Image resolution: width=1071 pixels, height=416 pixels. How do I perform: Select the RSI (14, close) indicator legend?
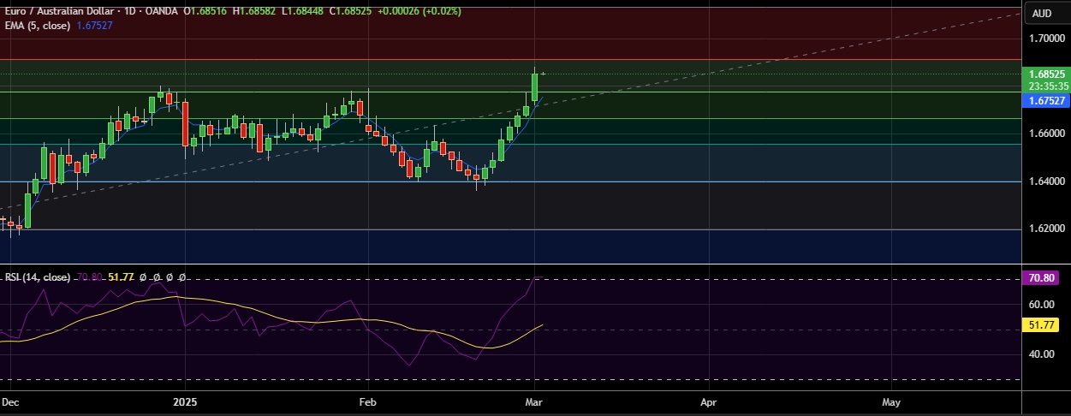pos(38,277)
